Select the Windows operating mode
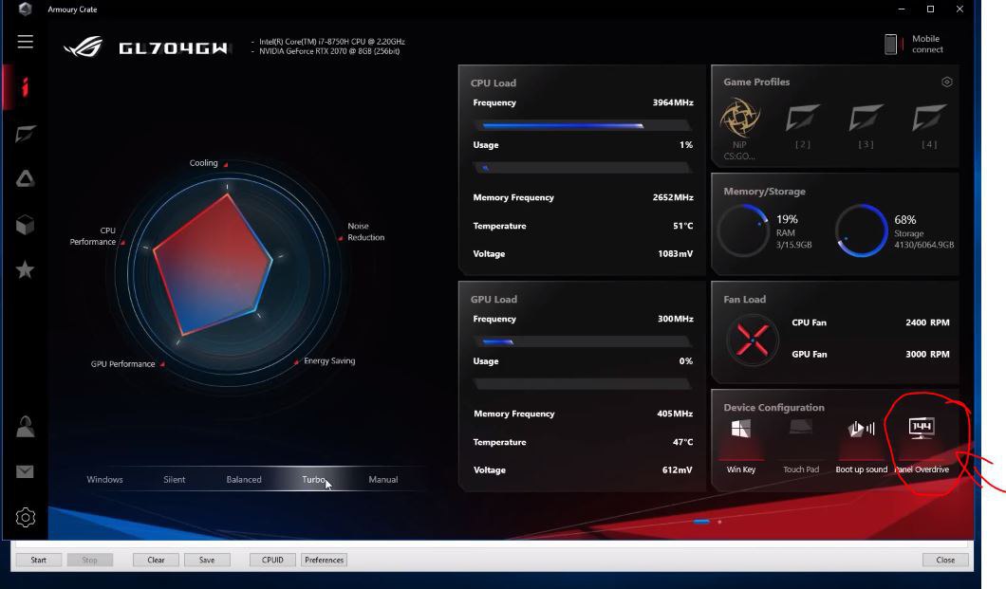The width and height of the screenshot is (1006, 589). click(x=104, y=479)
